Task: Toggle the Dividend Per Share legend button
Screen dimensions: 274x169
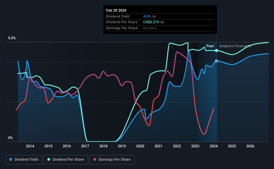Action: tap(66, 160)
